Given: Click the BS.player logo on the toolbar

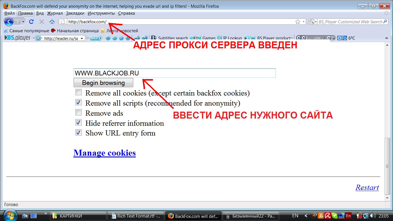Looking at the screenshot, I should point(18,38).
